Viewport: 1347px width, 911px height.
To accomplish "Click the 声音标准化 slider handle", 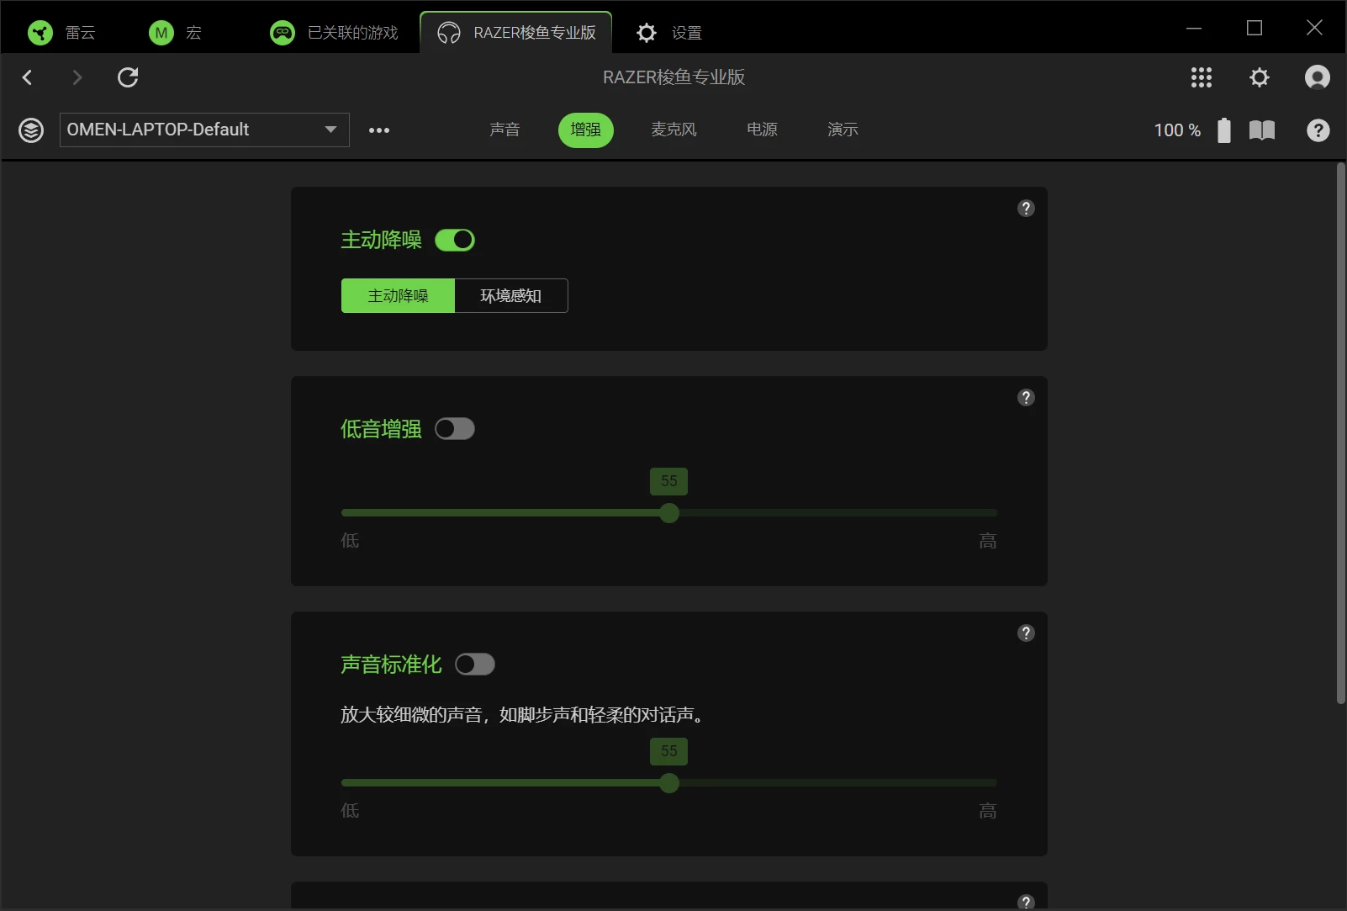I will point(669,783).
